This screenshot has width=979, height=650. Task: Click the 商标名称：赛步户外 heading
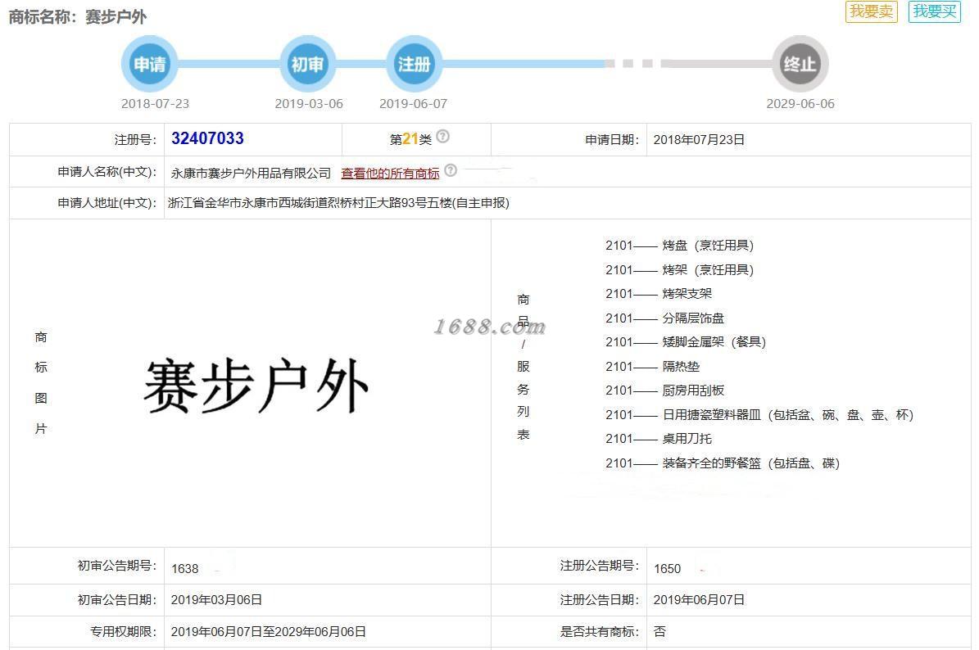point(78,17)
